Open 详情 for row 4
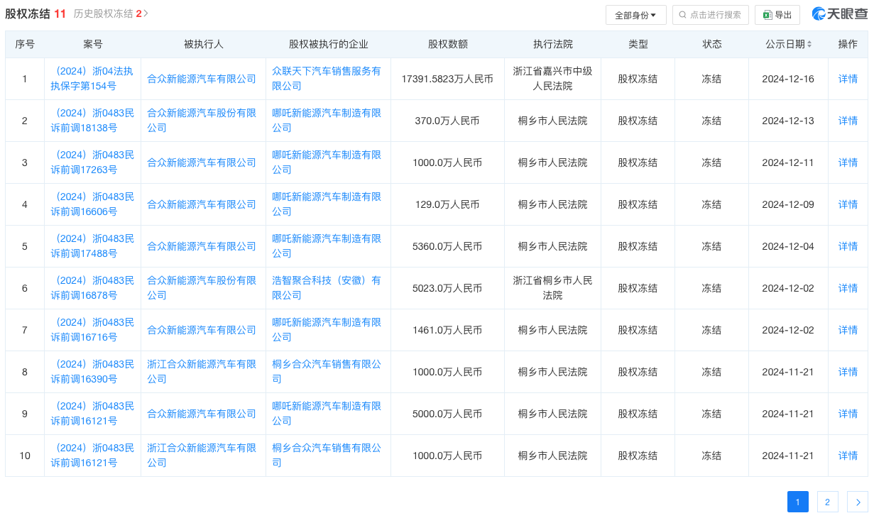The height and width of the screenshot is (518, 874). 848,204
